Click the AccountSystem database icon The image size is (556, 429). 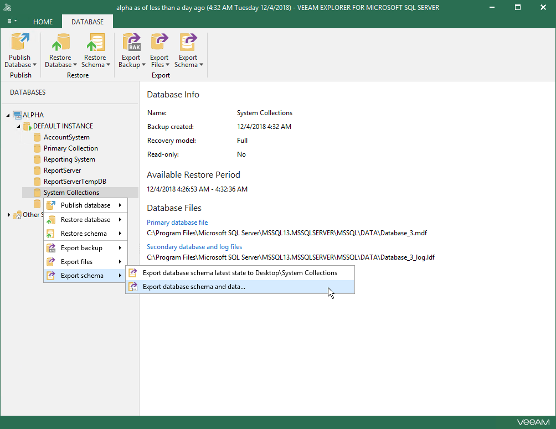(37, 137)
